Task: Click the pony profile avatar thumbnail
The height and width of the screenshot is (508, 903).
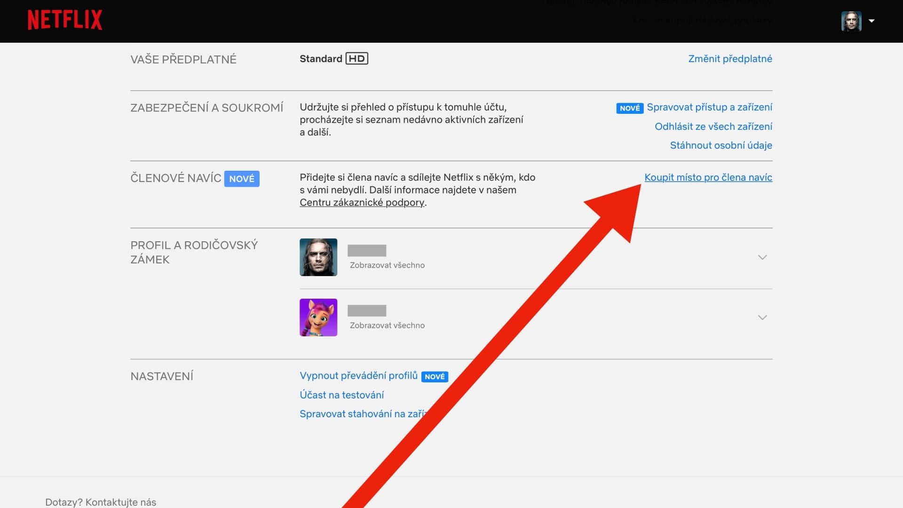Action: [x=318, y=317]
